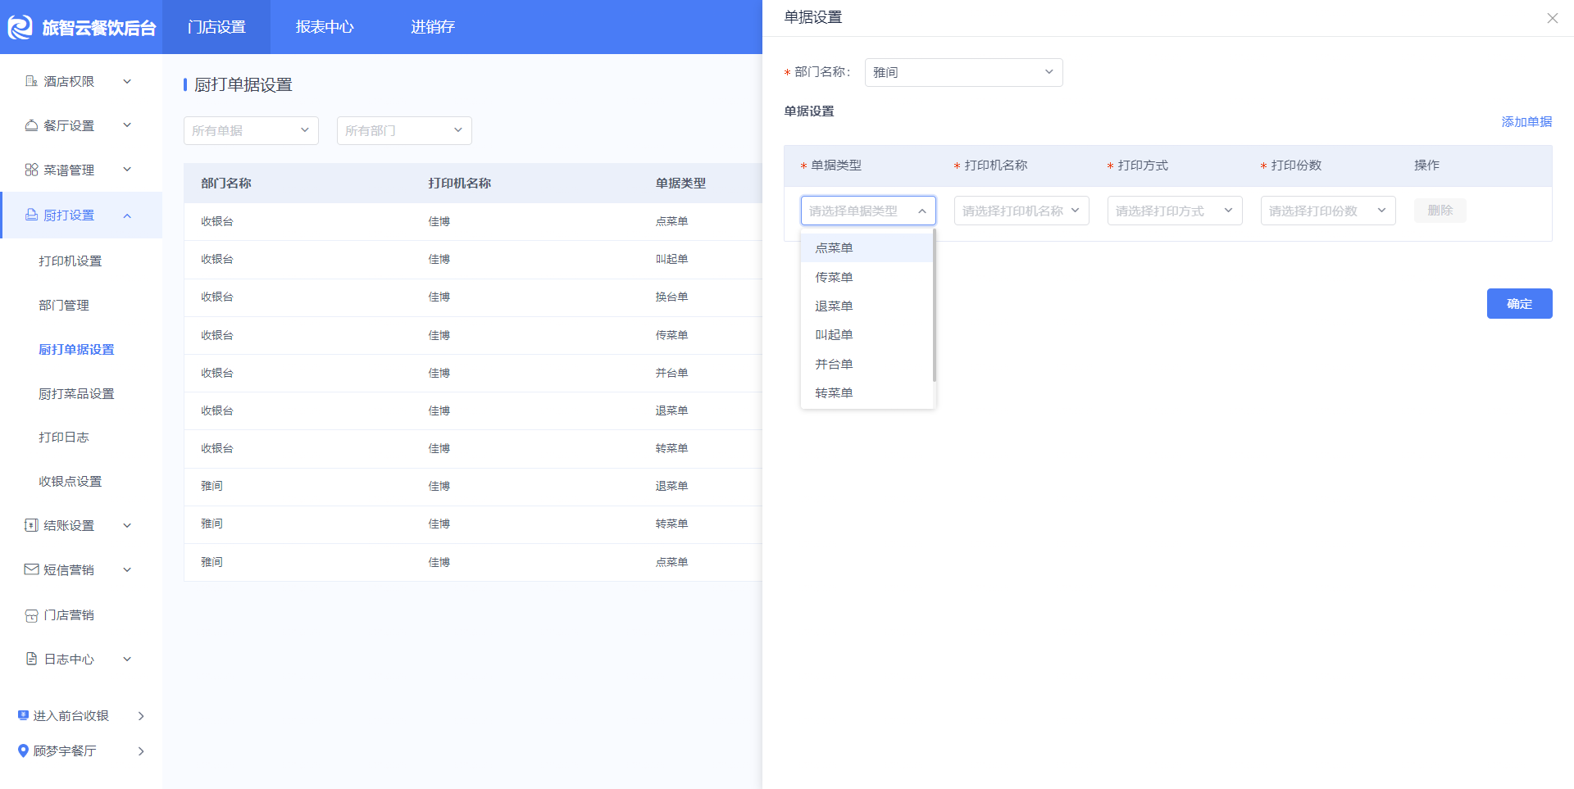The width and height of the screenshot is (1574, 789).
Task: Open 收银点设置 in the sidebar
Action: [71, 481]
